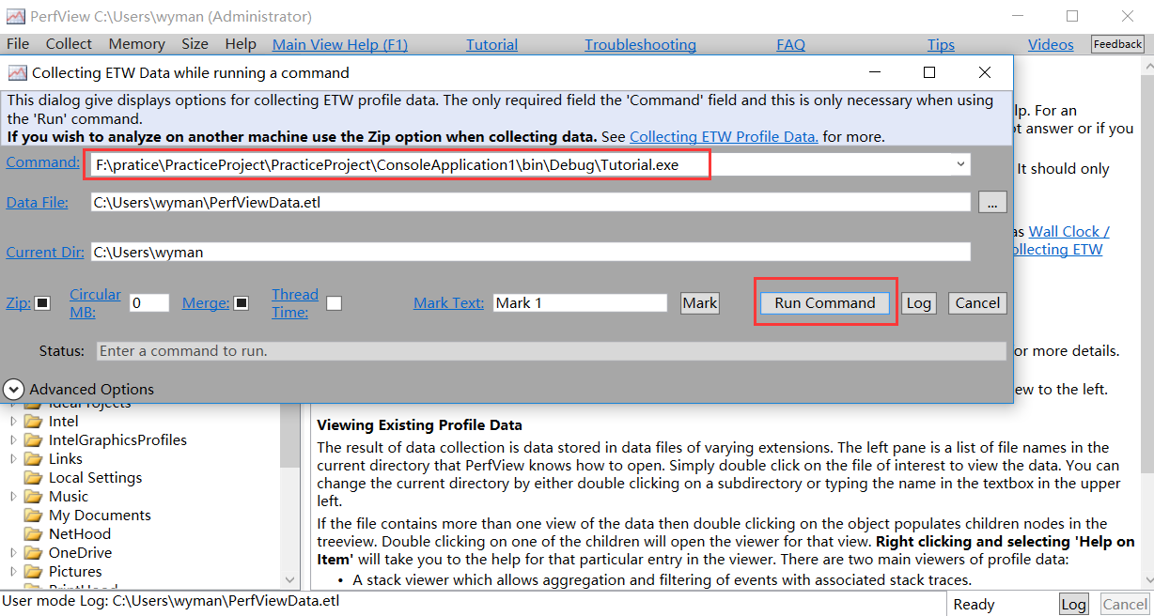Open the Troubleshooting link
1154x616 pixels.
[x=640, y=44]
